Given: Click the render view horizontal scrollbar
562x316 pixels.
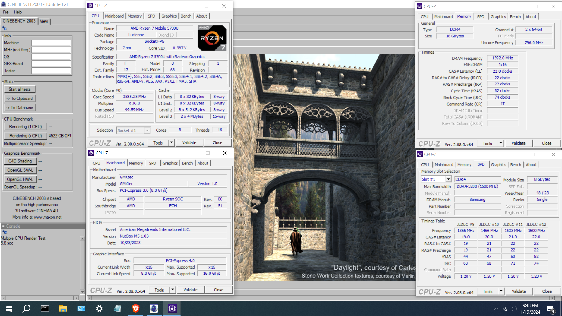Looking at the screenshot, I should pos(321,298).
